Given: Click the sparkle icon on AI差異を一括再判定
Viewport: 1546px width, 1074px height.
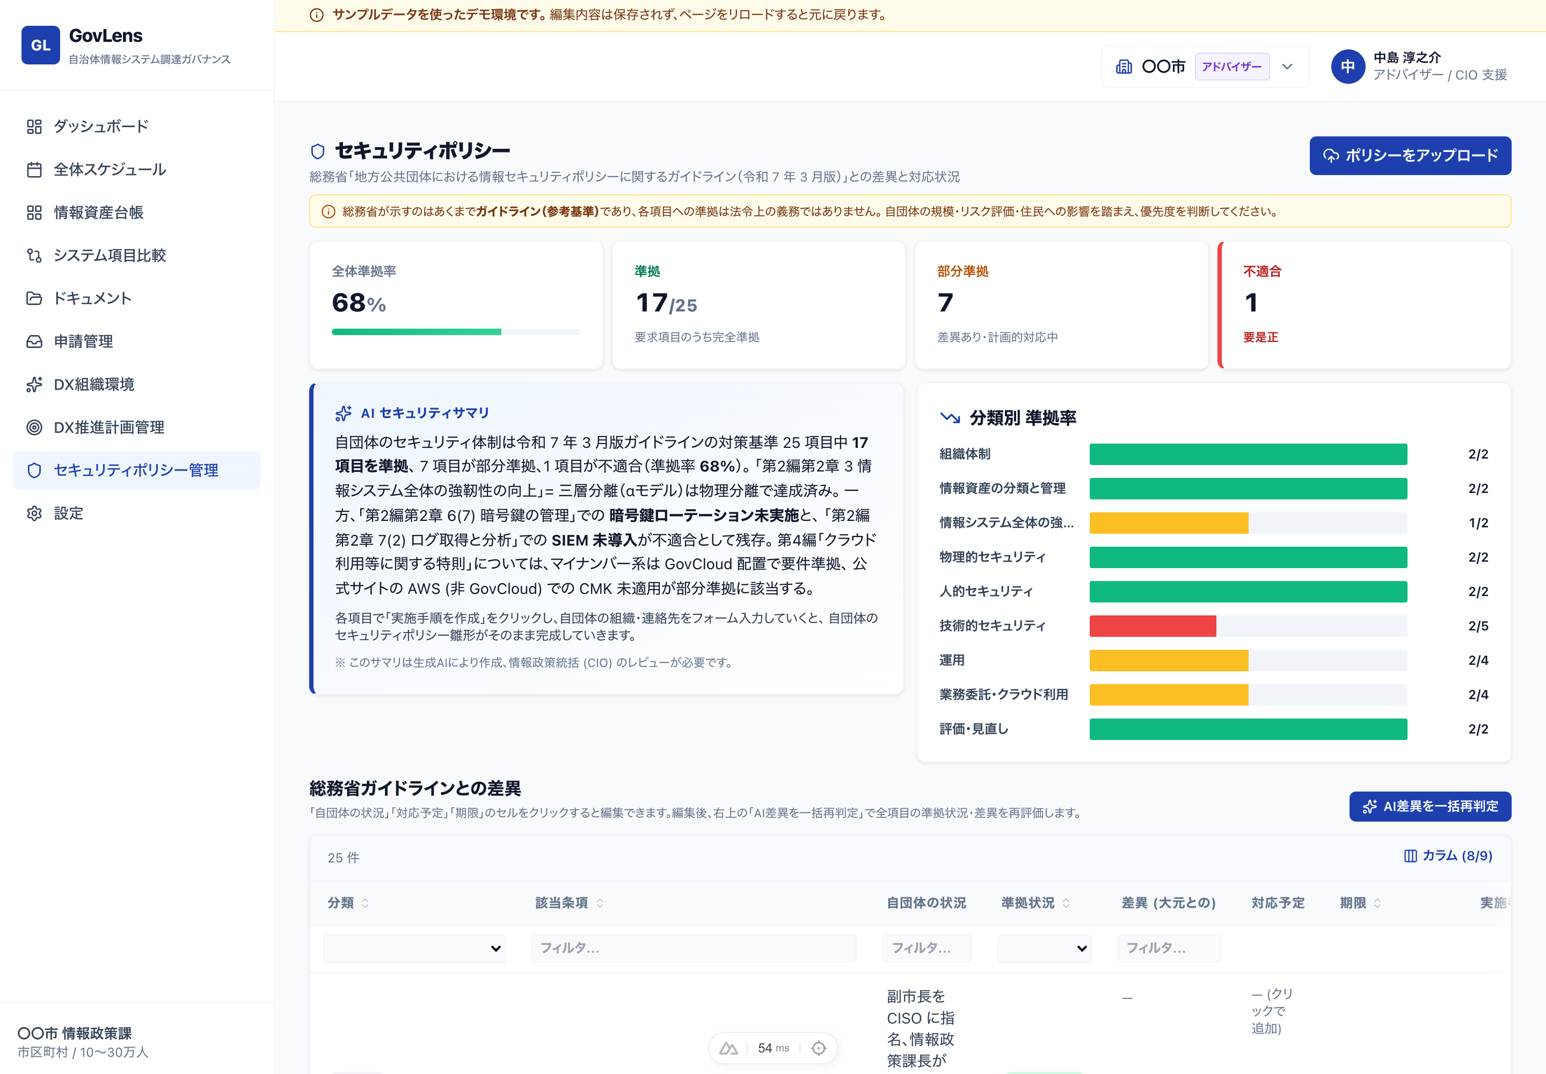Looking at the screenshot, I should click(1369, 807).
